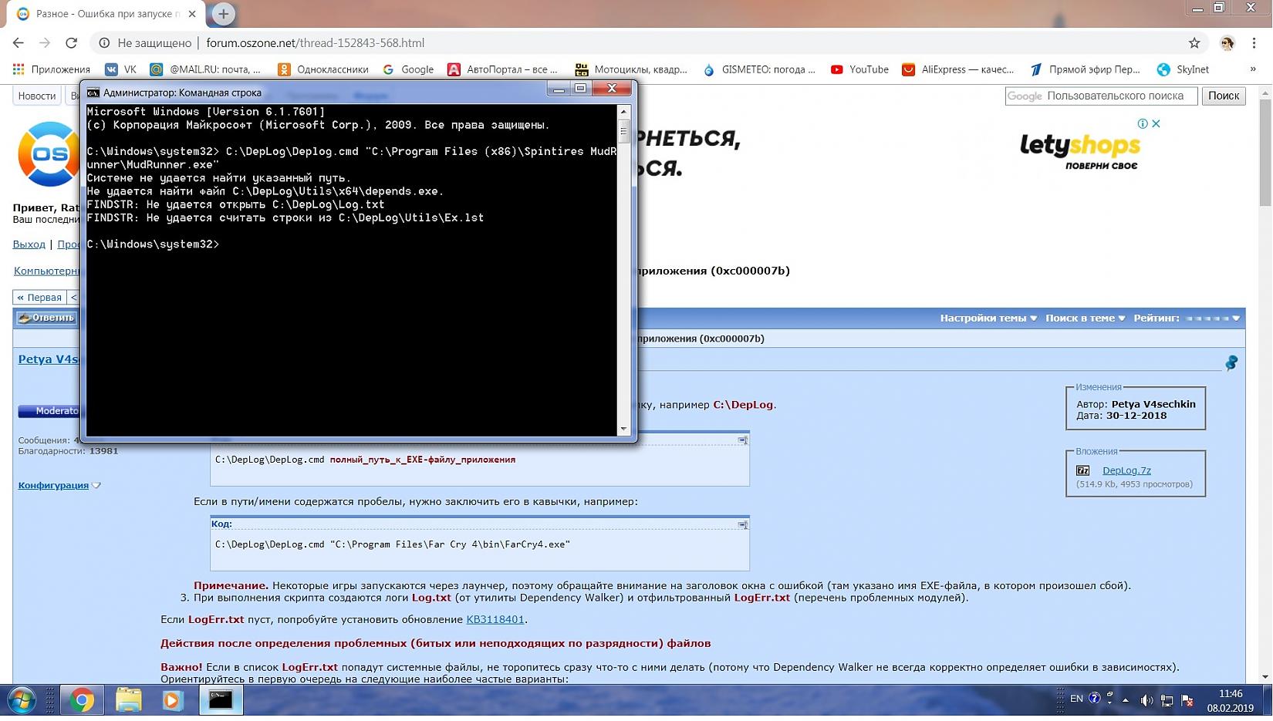Click the taskbar volume speaker icon
The image size is (1273, 721).
pyautogui.click(x=1146, y=700)
